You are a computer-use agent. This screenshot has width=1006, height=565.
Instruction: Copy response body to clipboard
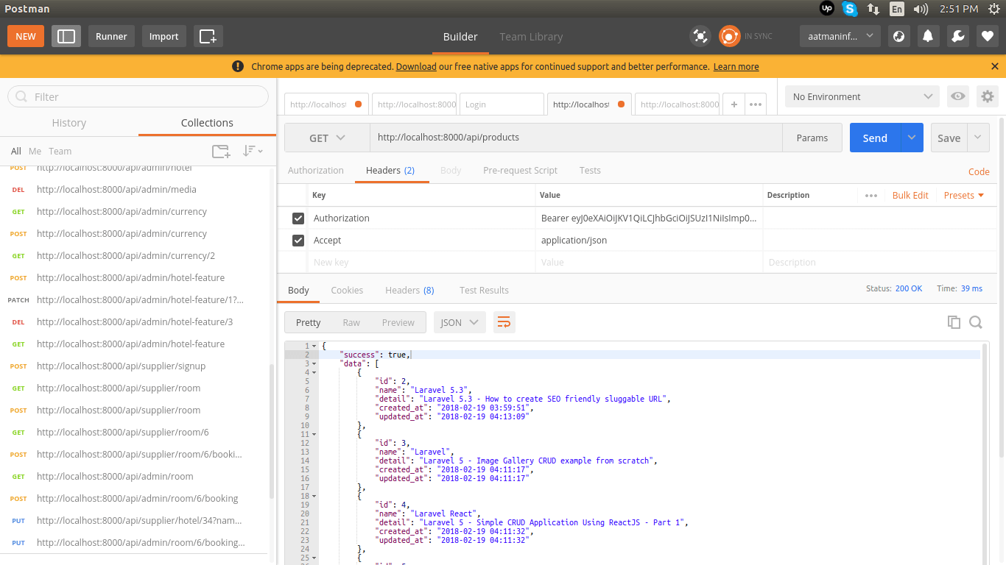pos(954,322)
